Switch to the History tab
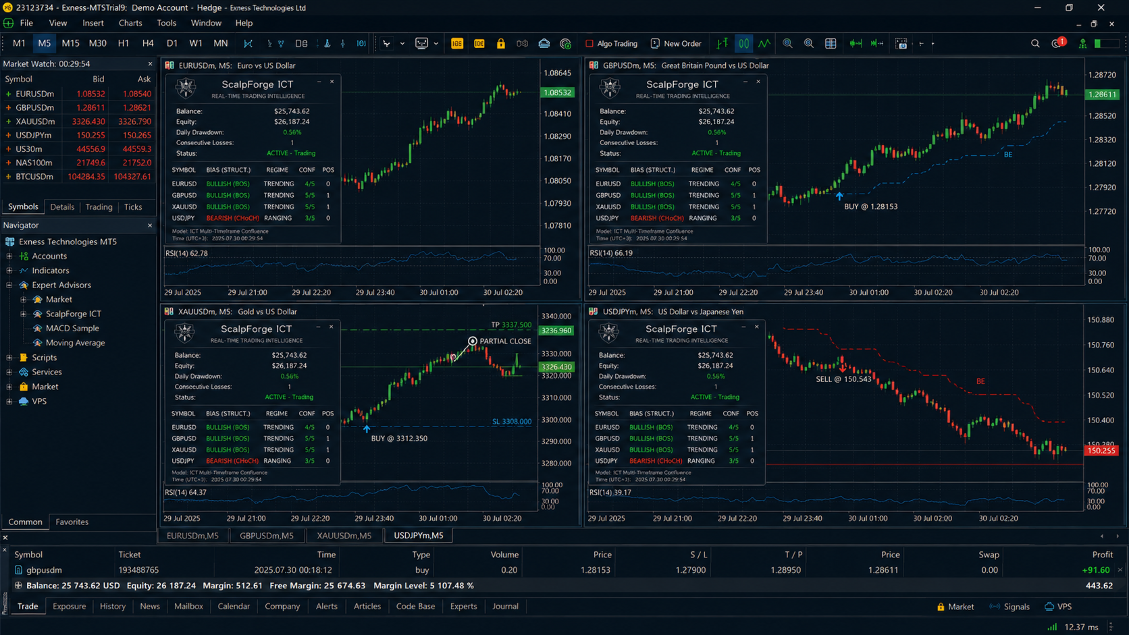Image resolution: width=1129 pixels, height=635 pixels. point(113,606)
